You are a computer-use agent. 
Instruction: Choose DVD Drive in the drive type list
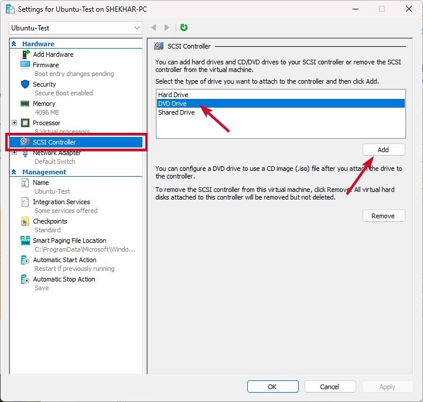click(281, 104)
